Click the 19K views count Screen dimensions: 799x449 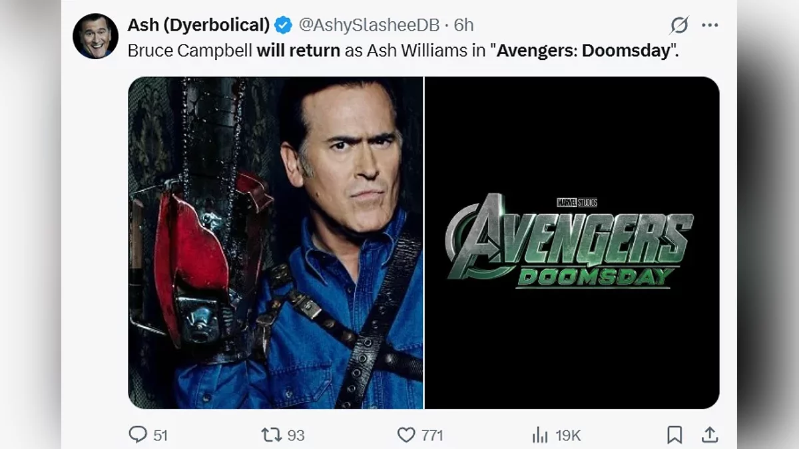coord(568,436)
